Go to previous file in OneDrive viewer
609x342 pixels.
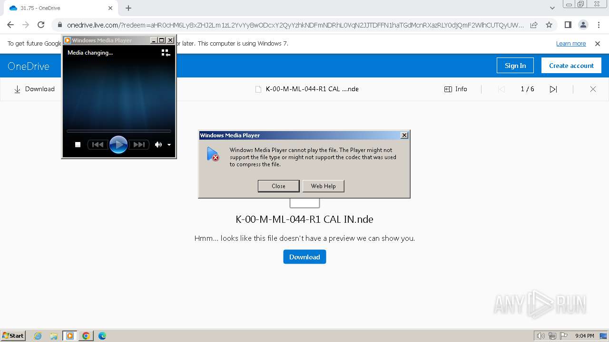tap(501, 89)
